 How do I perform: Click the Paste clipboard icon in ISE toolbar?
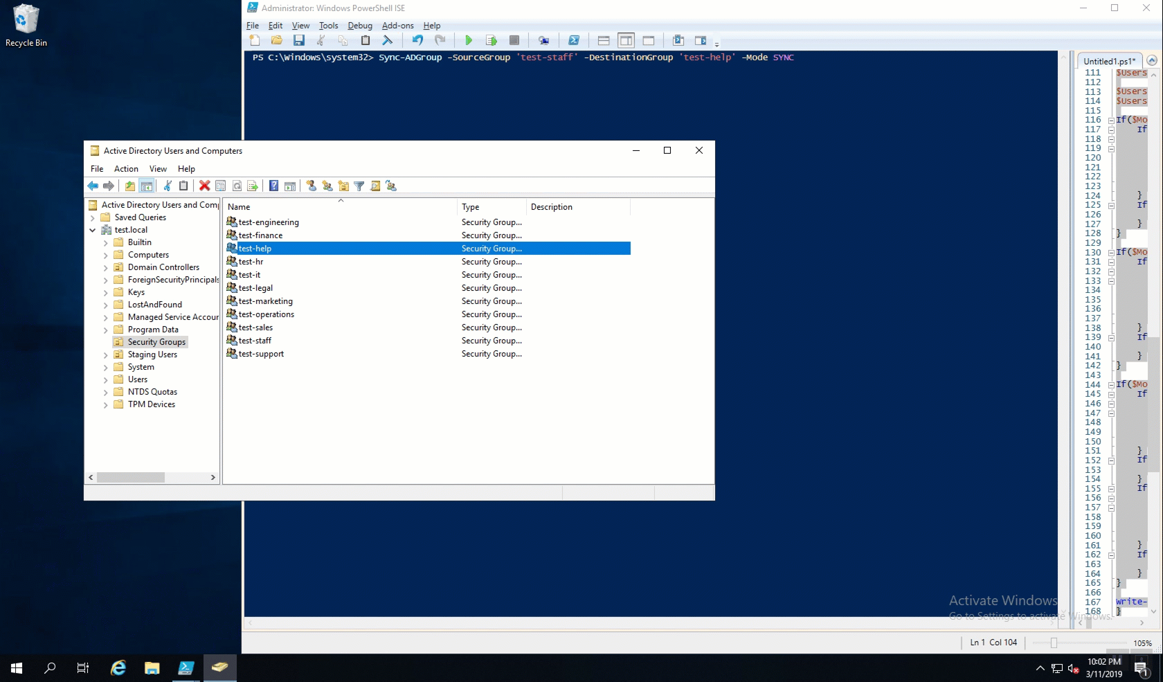coord(366,40)
